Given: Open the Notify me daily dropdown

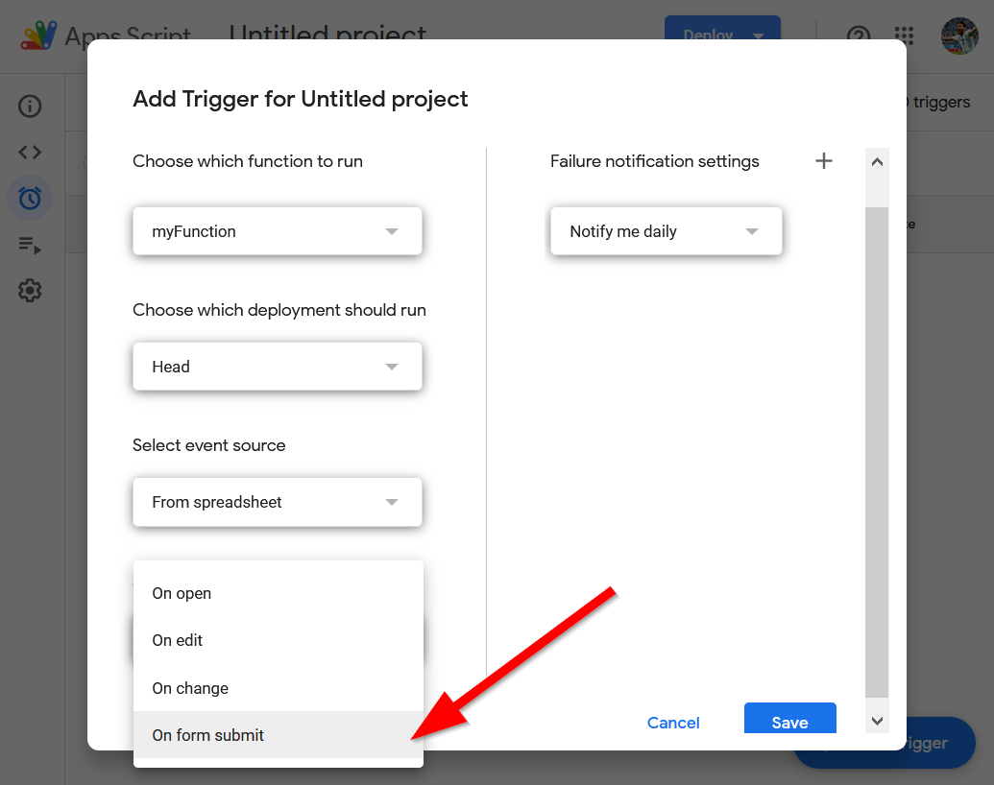Looking at the screenshot, I should [666, 231].
